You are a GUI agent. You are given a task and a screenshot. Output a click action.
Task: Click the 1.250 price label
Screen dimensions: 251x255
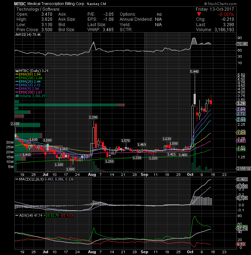[x=109, y=161]
